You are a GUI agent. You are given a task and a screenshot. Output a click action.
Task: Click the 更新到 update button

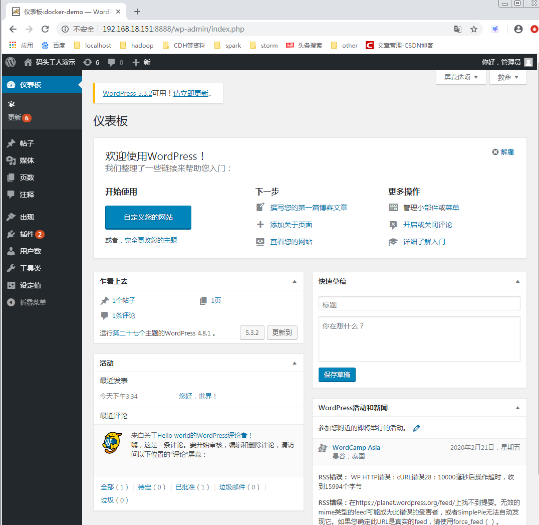pyautogui.click(x=282, y=332)
